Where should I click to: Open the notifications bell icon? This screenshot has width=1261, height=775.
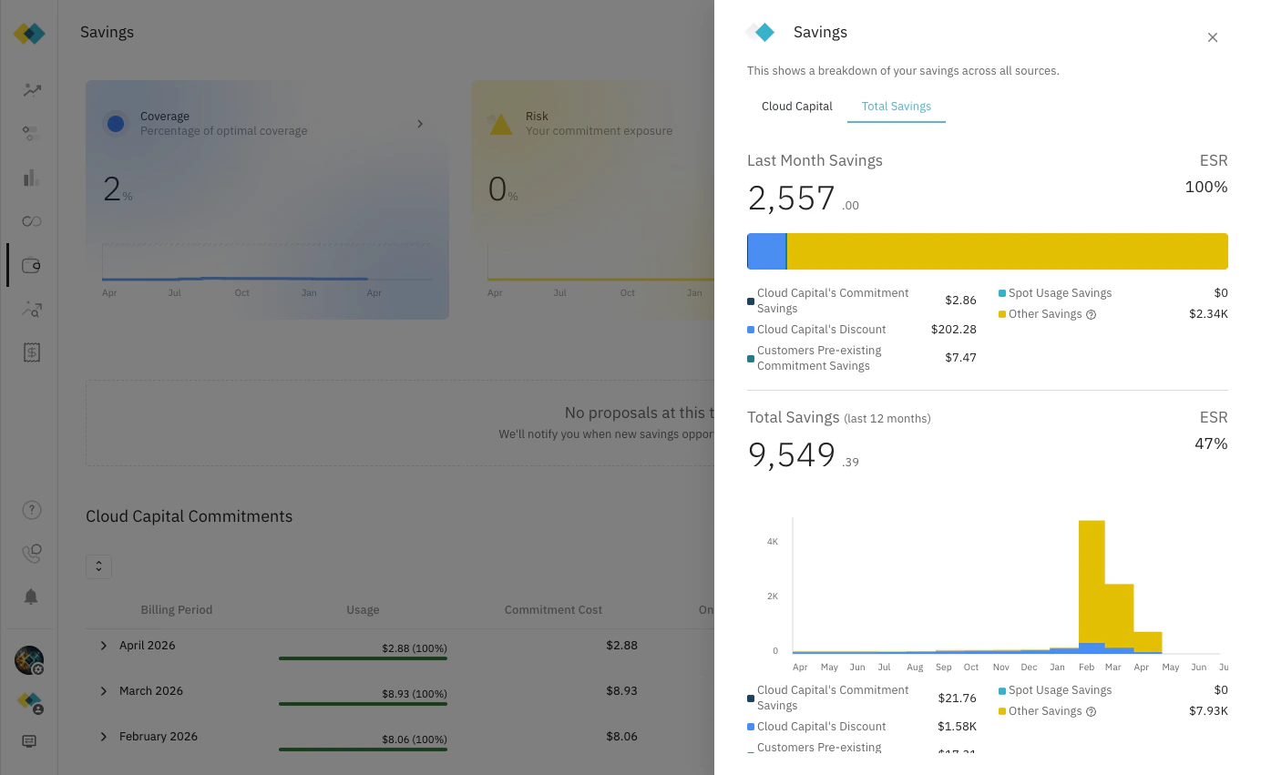tap(31, 597)
